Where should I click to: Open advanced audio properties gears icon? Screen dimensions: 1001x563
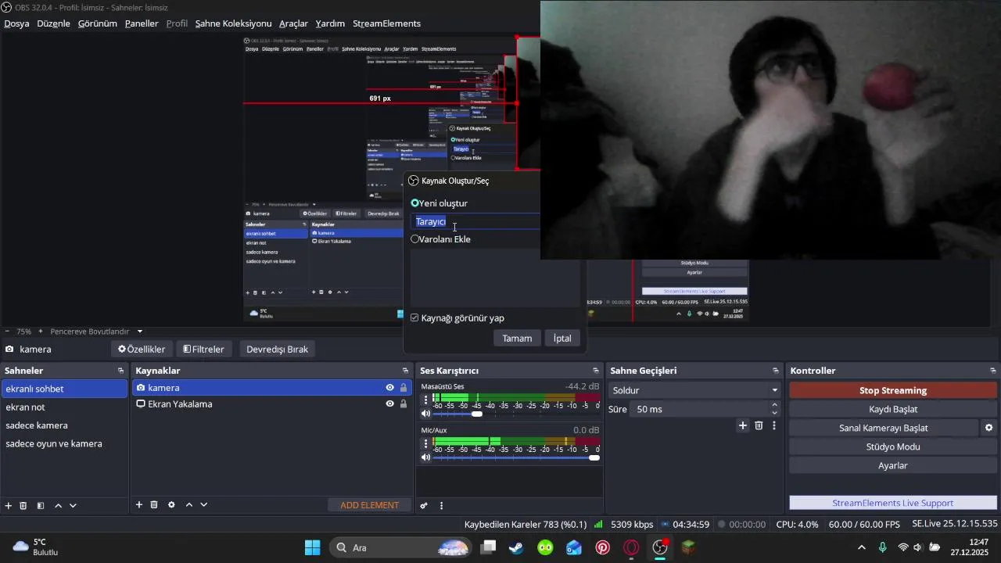tap(424, 506)
